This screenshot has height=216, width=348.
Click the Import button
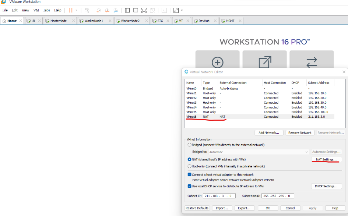[222, 208]
